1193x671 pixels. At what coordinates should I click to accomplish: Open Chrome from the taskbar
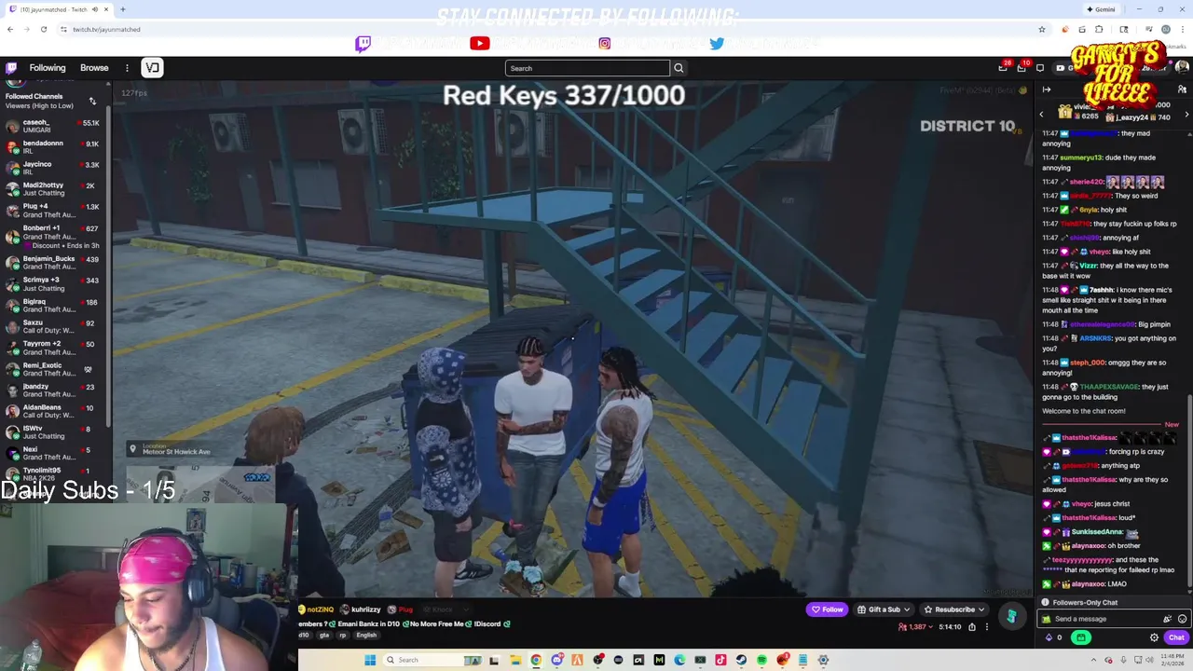tap(536, 660)
